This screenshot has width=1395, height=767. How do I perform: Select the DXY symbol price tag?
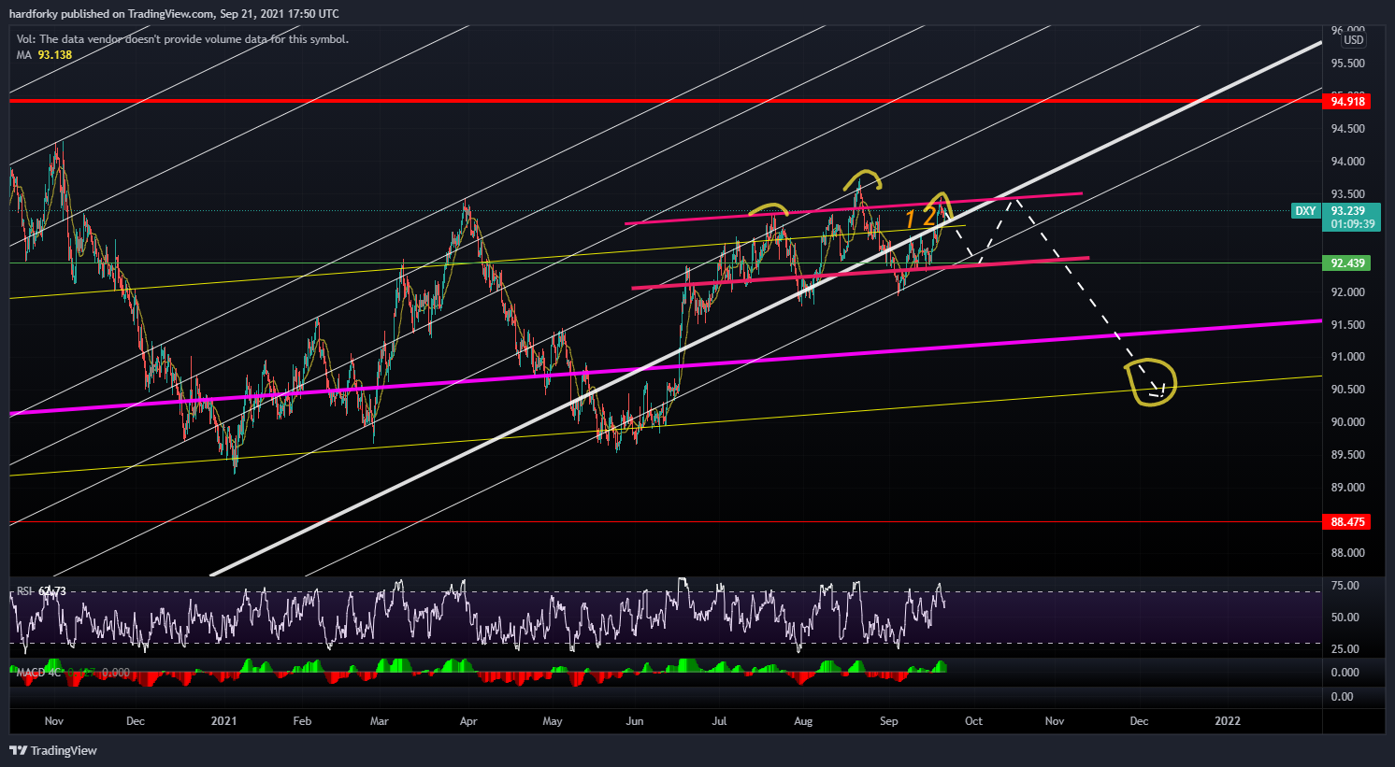point(1305,211)
